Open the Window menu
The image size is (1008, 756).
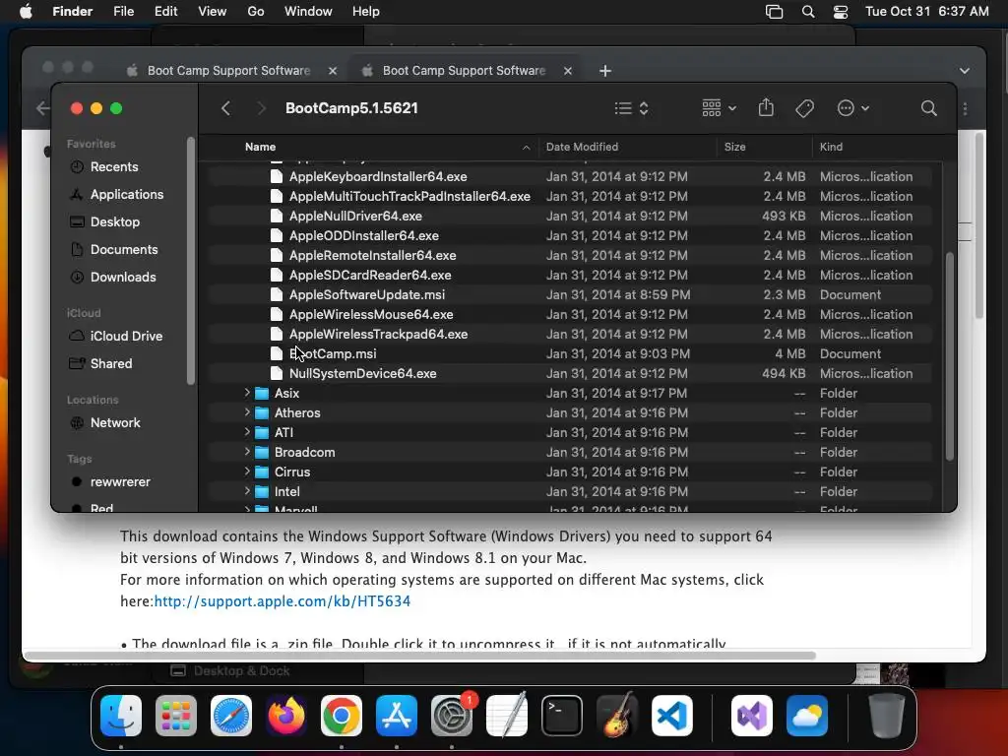point(308,12)
